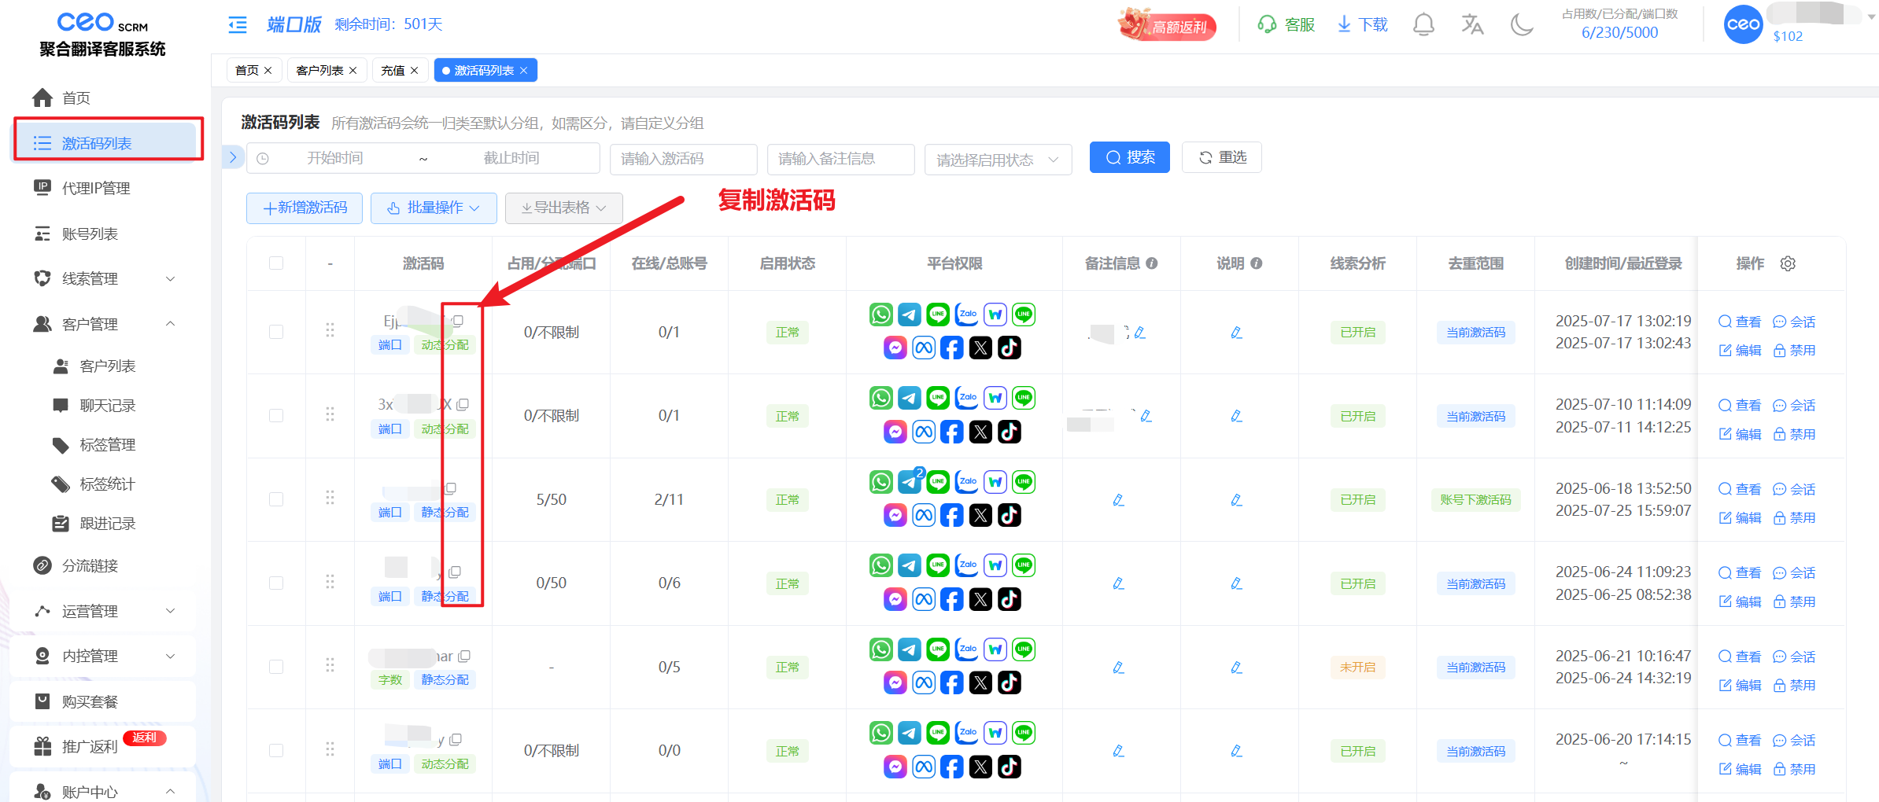The height and width of the screenshot is (802, 1879).
Task: Open 分流链接 in sidebar
Action: 103,565
